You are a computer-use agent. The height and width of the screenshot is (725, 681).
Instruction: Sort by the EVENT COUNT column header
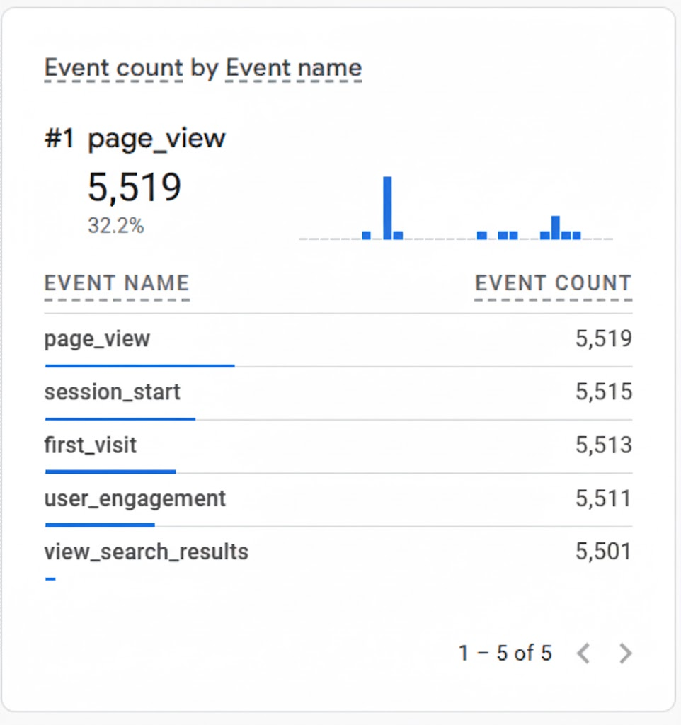click(554, 282)
